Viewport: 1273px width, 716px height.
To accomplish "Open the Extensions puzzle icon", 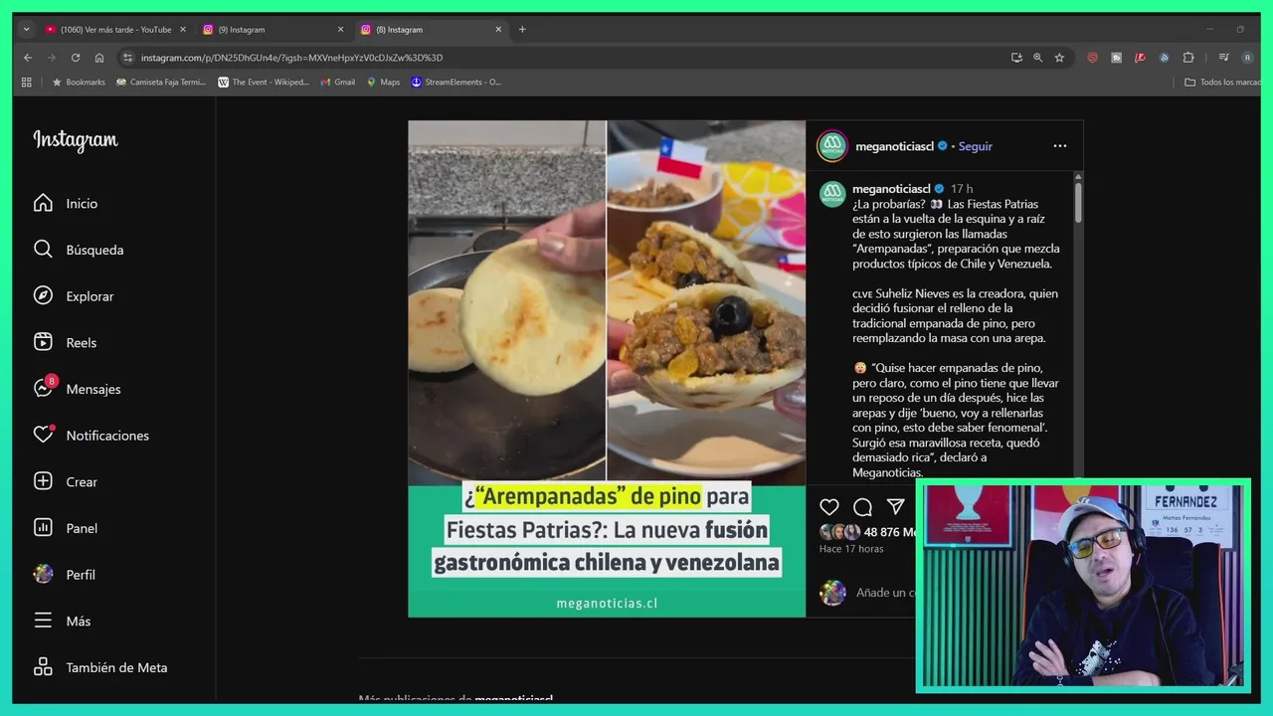I will (x=1188, y=58).
